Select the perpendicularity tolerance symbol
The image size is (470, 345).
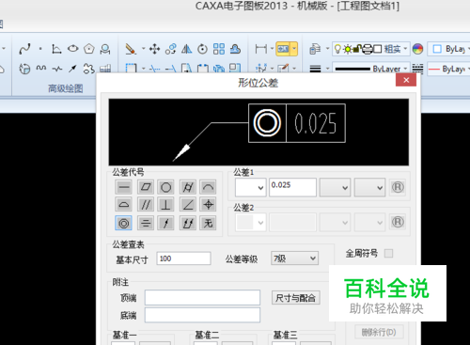tap(165, 205)
